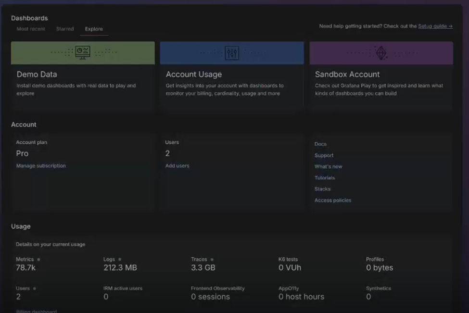The height and width of the screenshot is (313, 469).
Task: Open the Access policies link
Action: click(x=333, y=200)
